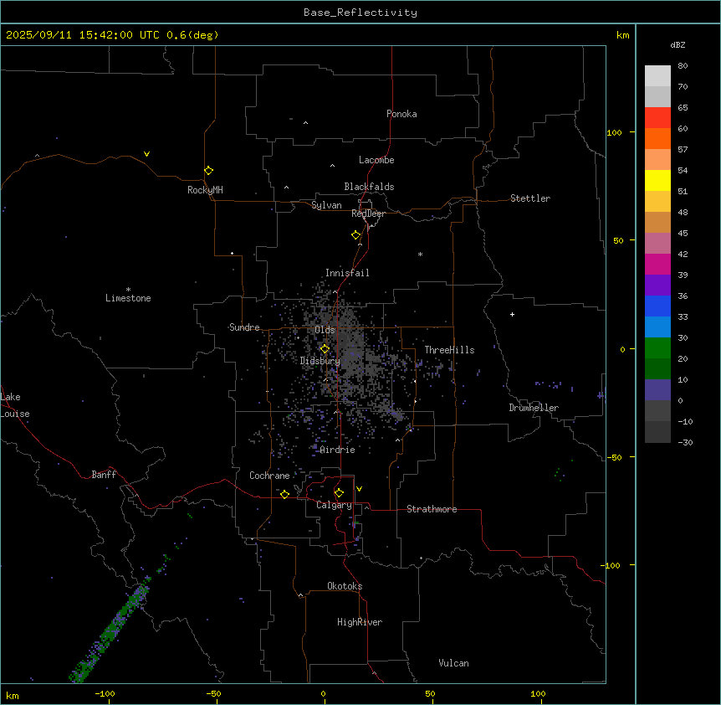Click the white asterisk marker east of Innisfail
Image resolution: width=721 pixels, height=705 pixels.
click(420, 254)
